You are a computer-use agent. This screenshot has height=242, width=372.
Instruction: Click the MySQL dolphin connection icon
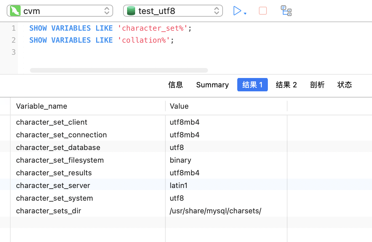point(15,11)
